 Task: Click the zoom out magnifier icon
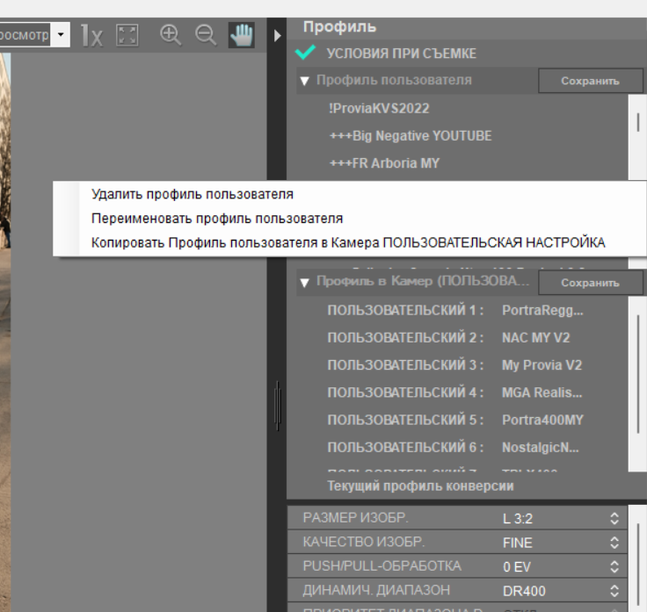[206, 35]
